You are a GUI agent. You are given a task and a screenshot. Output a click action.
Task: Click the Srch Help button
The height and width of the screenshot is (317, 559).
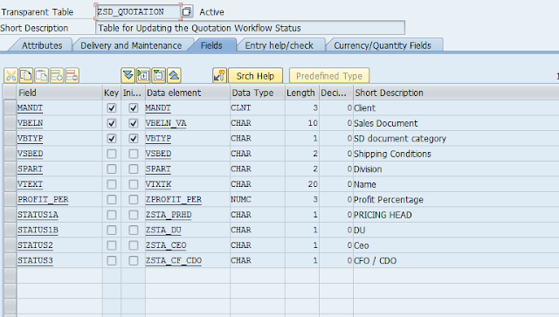(x=255, y=76)
